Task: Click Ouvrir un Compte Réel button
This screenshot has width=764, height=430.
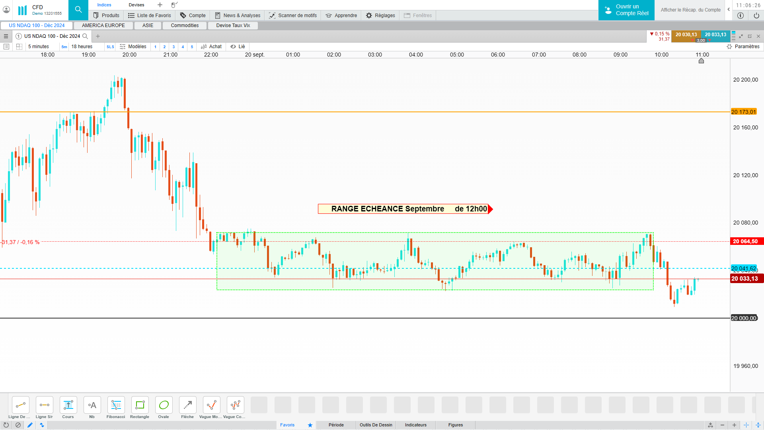Action: 626,10
